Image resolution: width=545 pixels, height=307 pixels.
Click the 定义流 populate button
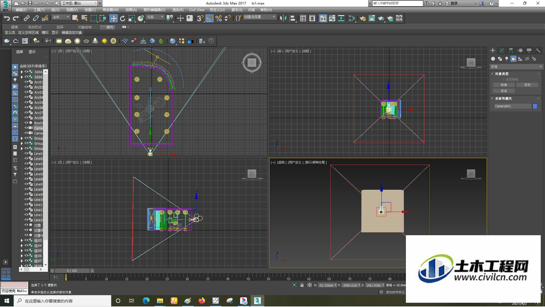[x=10, y=33]
